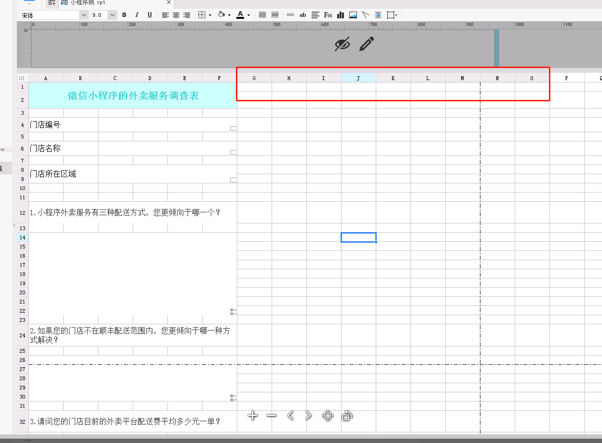Screen dimensions: 602x443
Task: Insert a formula with F(x) icon
Action: 328,15
